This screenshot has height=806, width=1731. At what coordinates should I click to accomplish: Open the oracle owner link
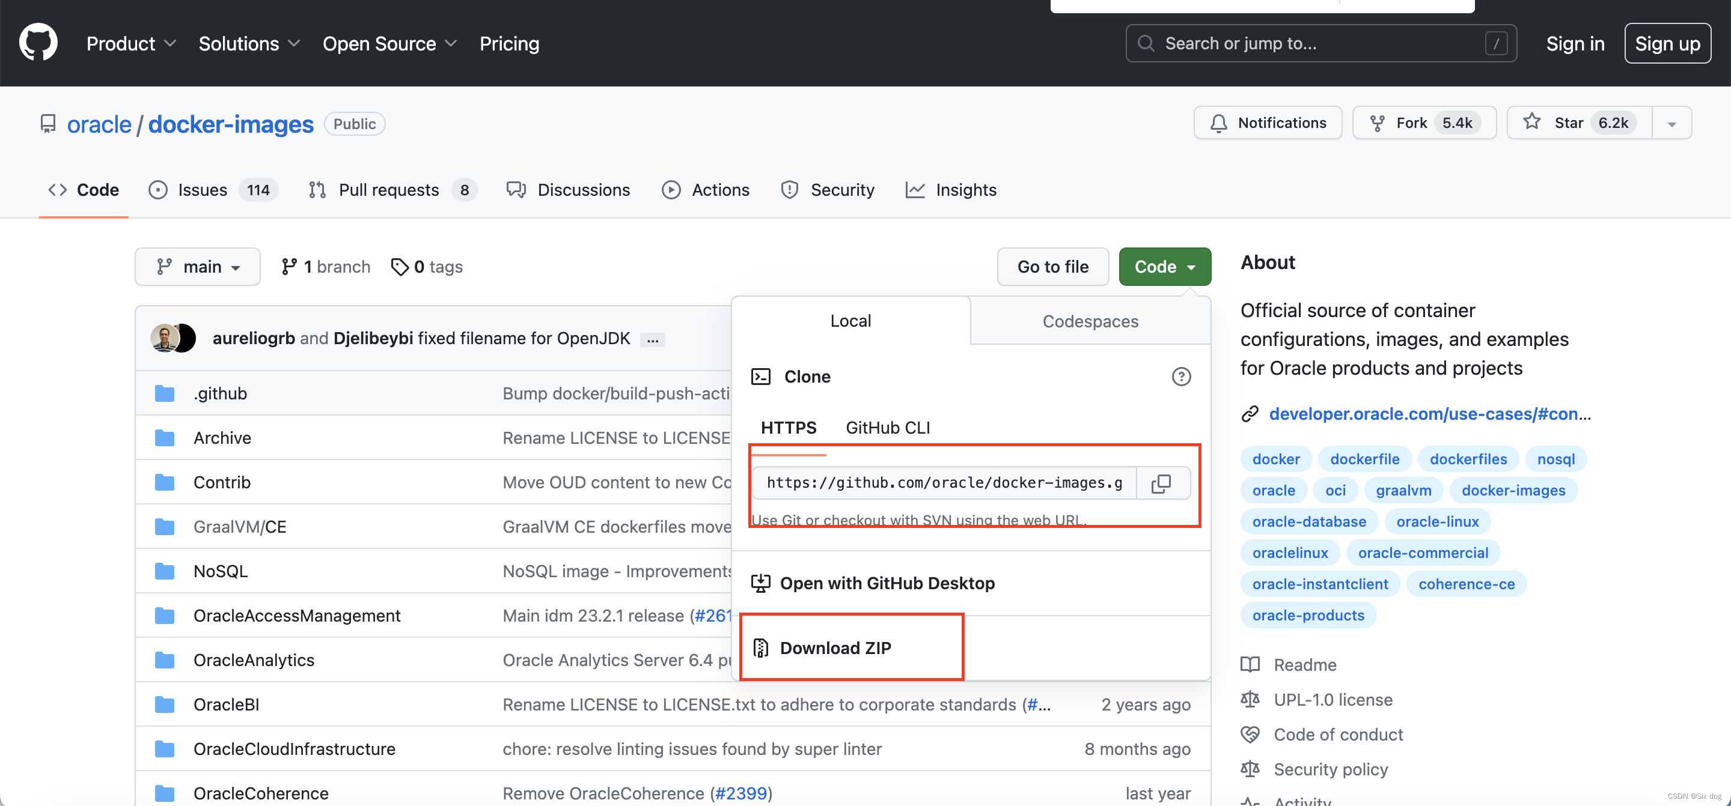tap(99, 124)
